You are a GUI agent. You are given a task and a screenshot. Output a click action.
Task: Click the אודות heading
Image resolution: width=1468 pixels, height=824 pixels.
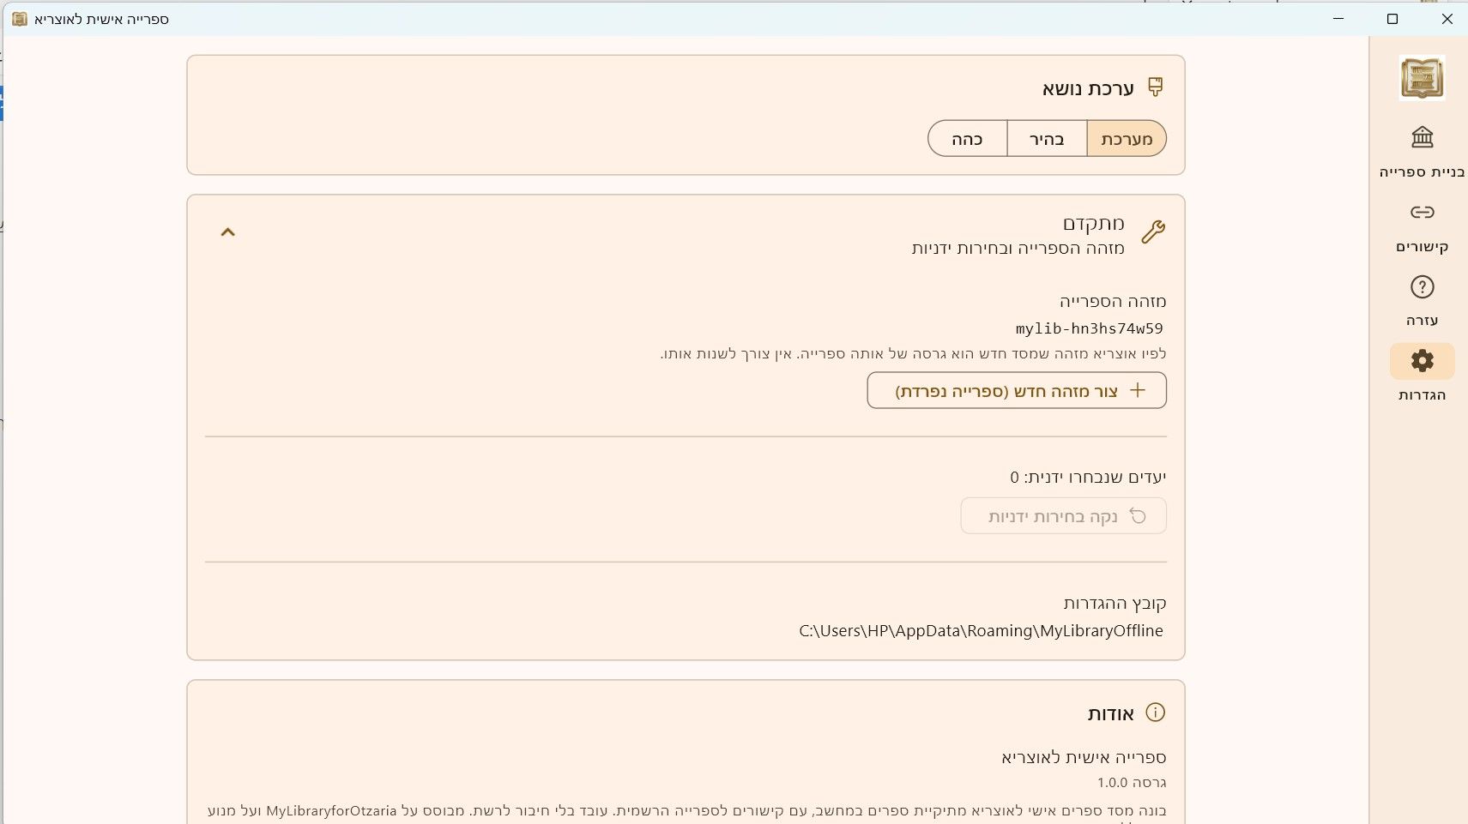(1111, 714)
